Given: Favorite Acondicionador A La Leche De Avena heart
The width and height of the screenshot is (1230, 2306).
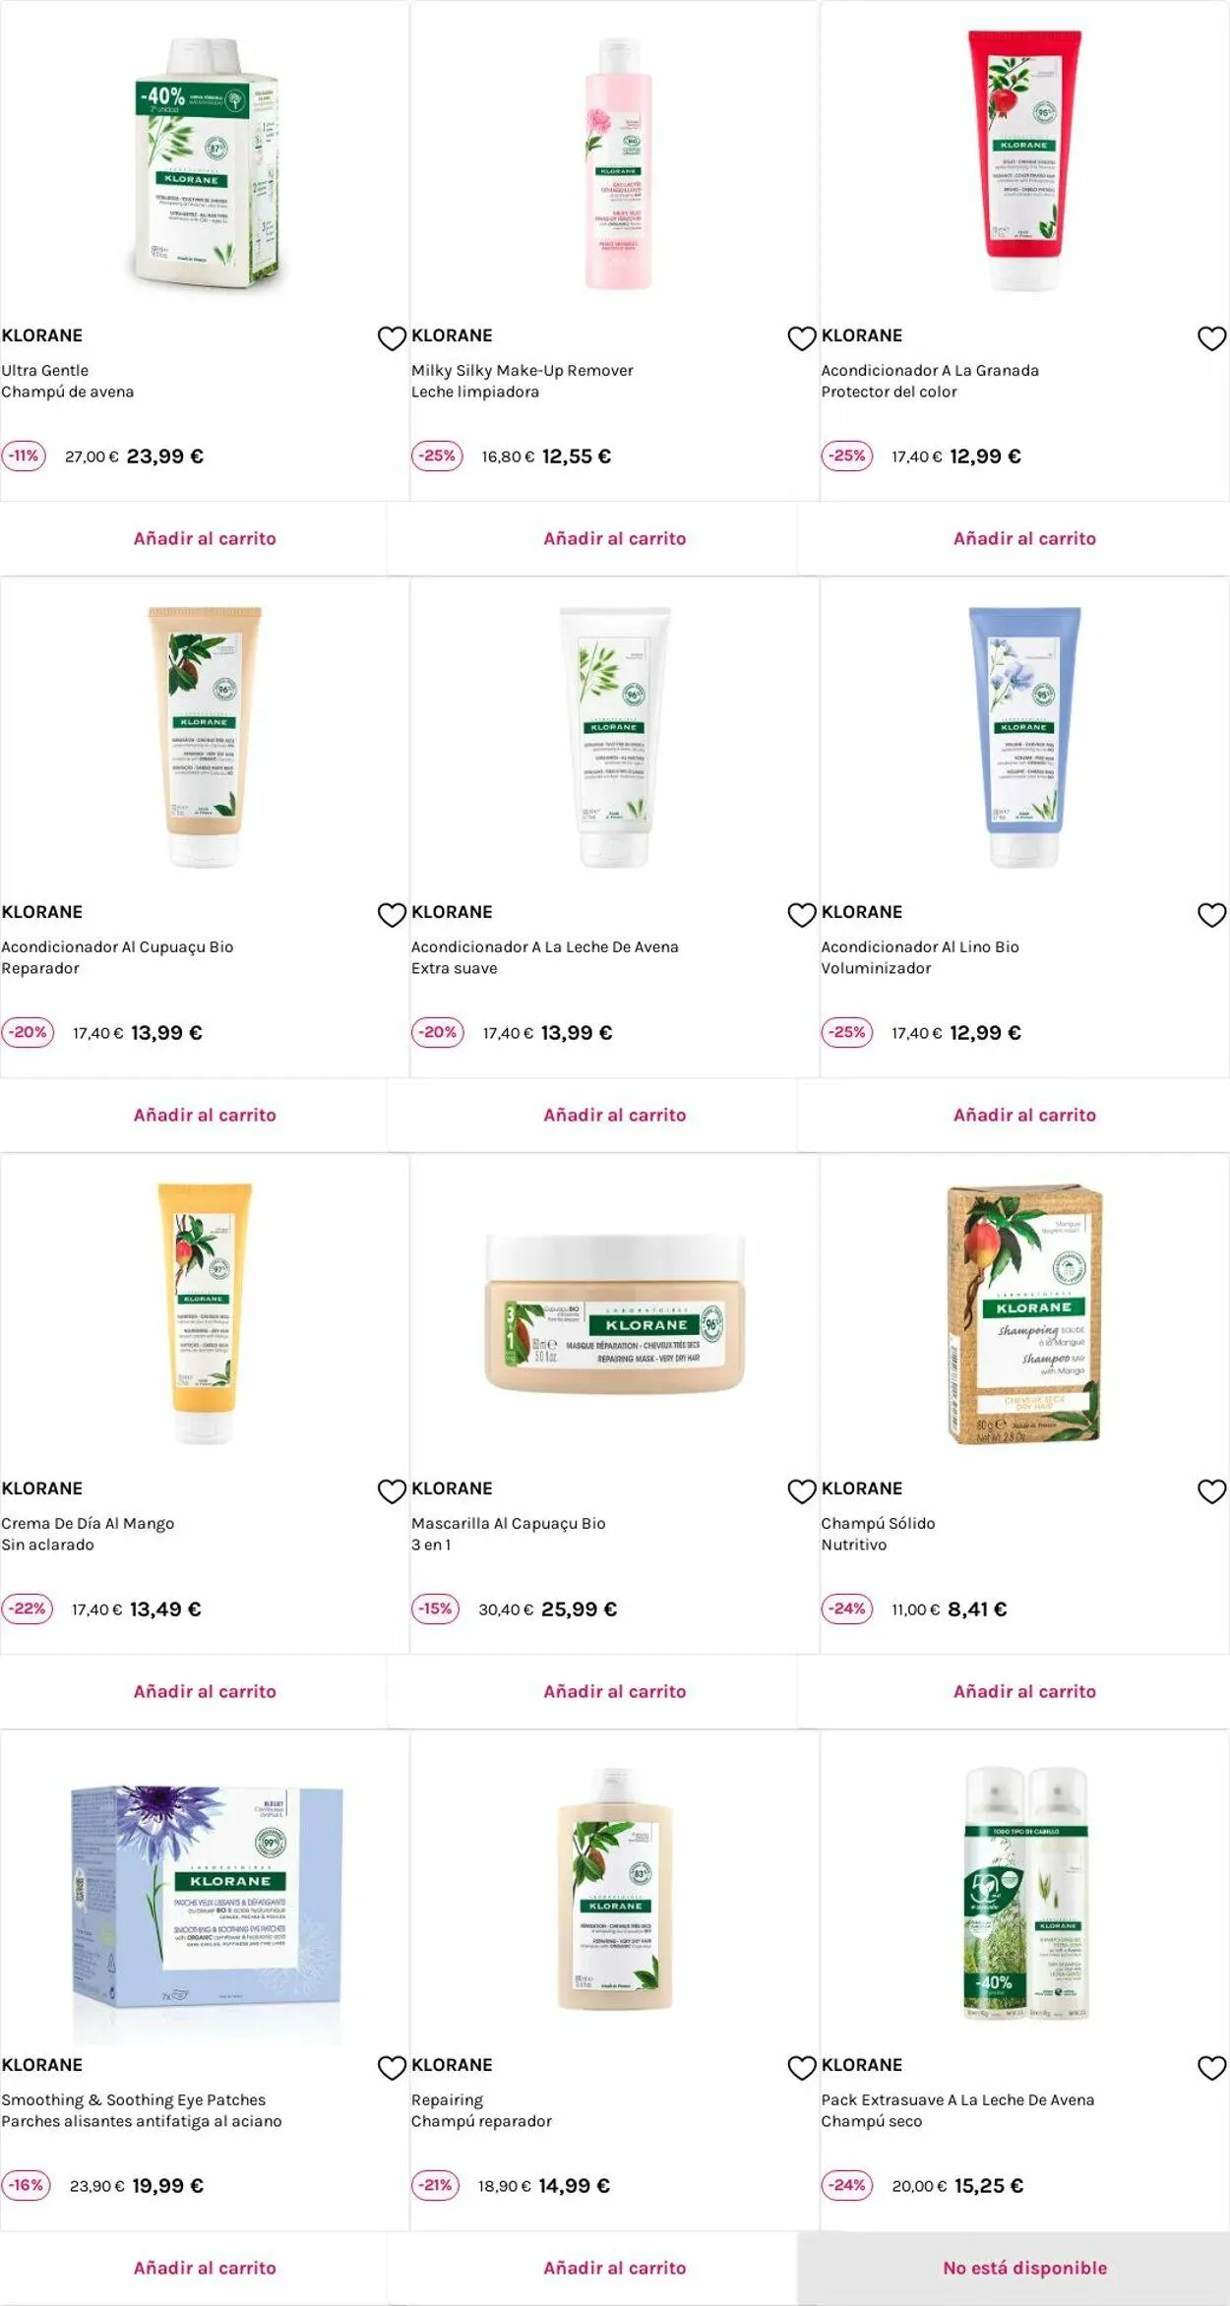Looking at the screenshot, I should pos(802,915).
